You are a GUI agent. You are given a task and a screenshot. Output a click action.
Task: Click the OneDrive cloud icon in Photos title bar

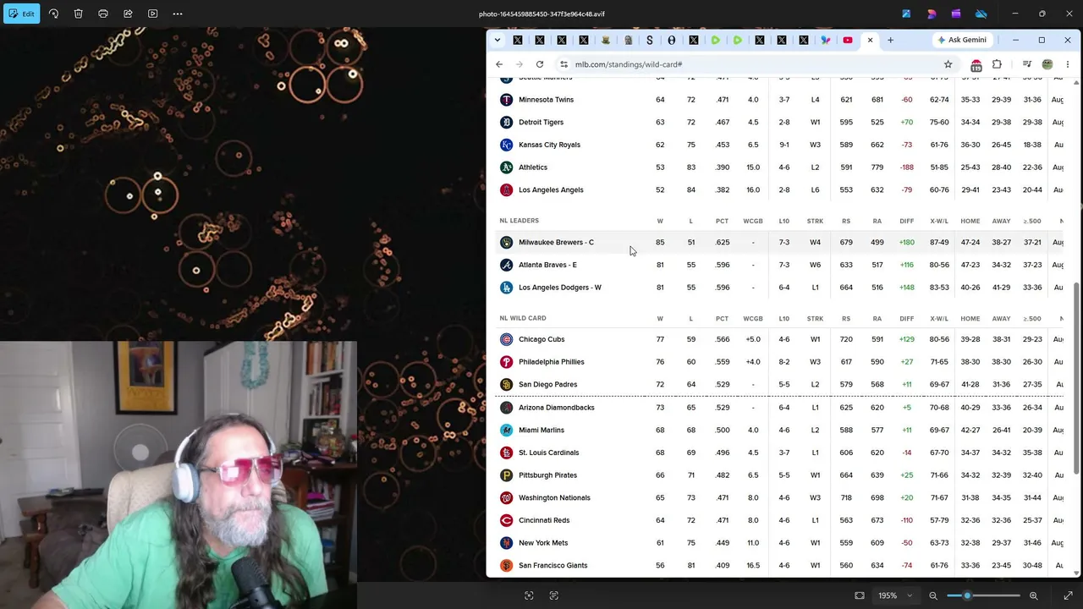pos(981,14)
